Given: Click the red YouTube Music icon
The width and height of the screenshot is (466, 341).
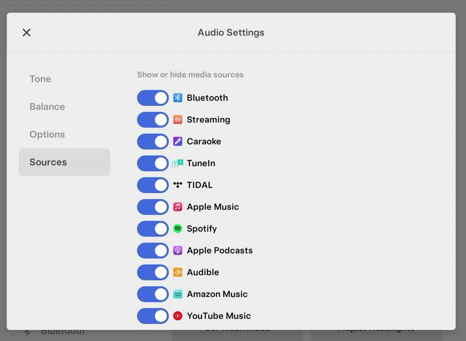Looking at the screenshot, I should [x=177, y=316].
